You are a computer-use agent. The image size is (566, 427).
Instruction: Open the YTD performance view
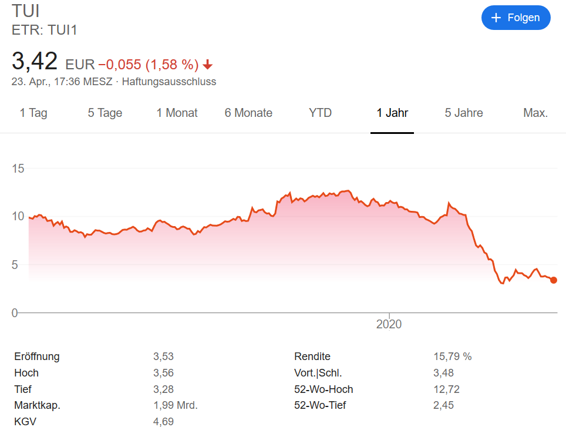(x=319, y=113)
